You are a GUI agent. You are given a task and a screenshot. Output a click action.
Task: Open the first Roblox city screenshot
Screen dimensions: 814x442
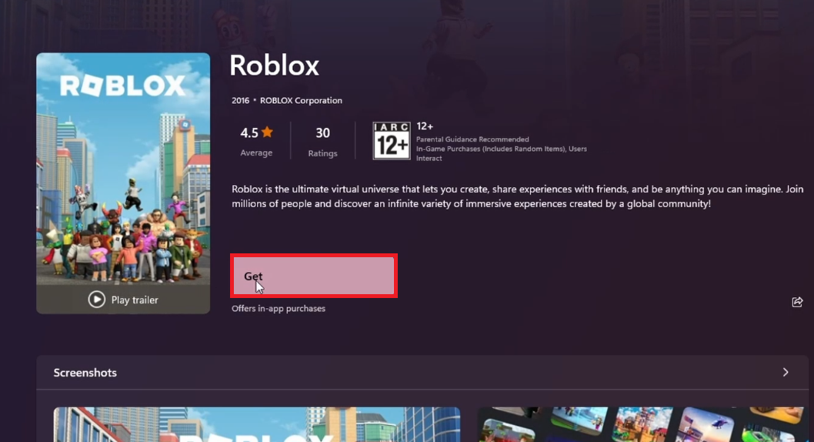[256, 424]
